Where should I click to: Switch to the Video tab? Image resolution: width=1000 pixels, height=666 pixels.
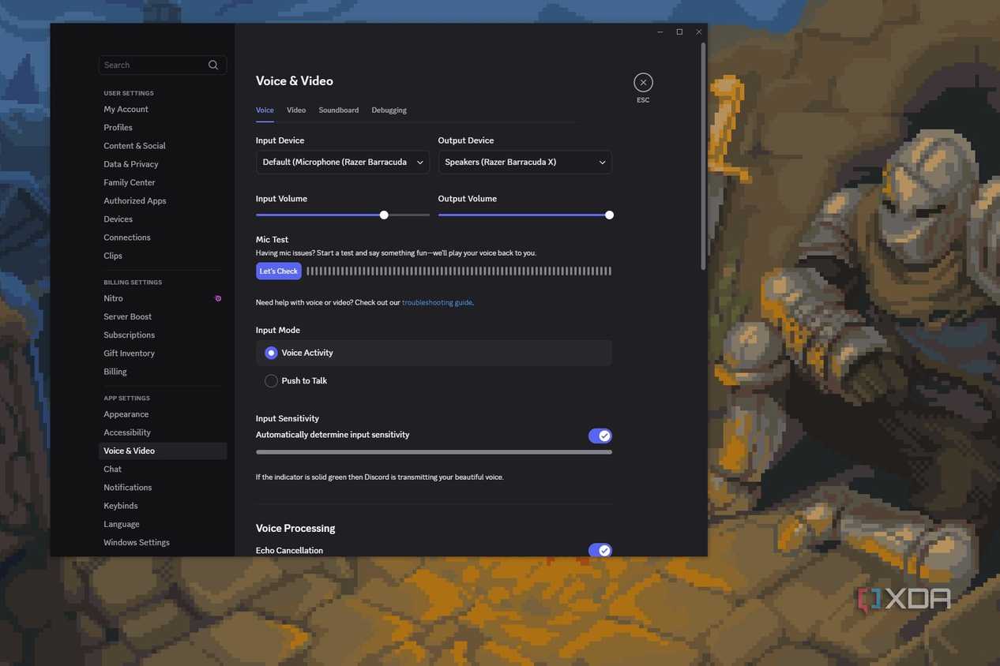click(x=296, y=110)
